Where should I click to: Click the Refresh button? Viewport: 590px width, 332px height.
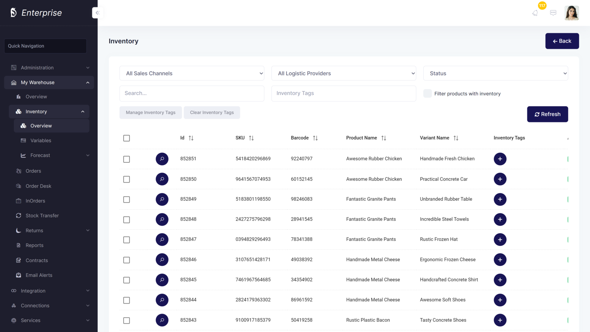[x=547, y=114]
